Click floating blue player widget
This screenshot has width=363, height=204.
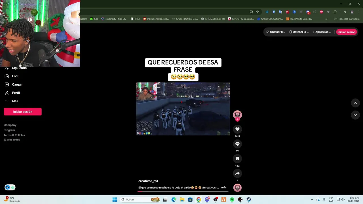10,187
